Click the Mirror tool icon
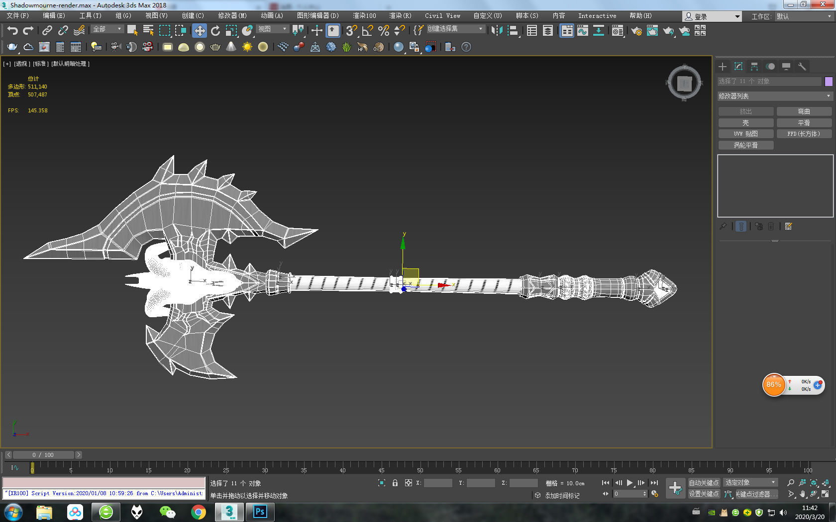The width and height of the screenshot is (836, 522). 497,30
